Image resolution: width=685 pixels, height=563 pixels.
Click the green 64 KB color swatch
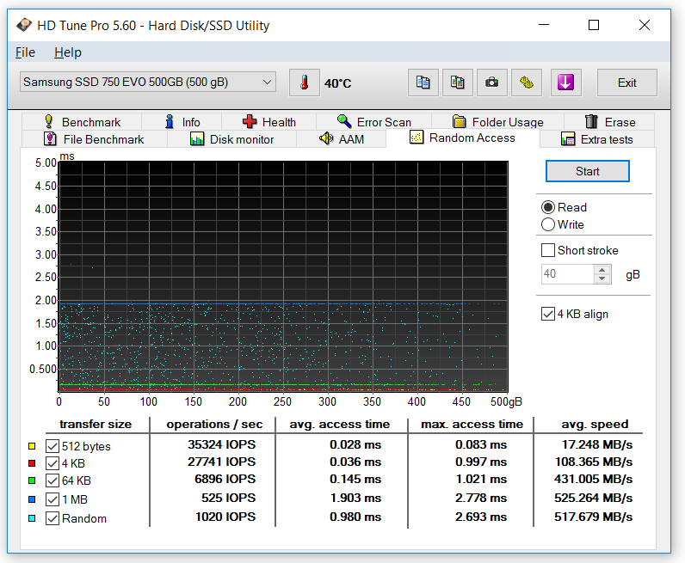32,480
